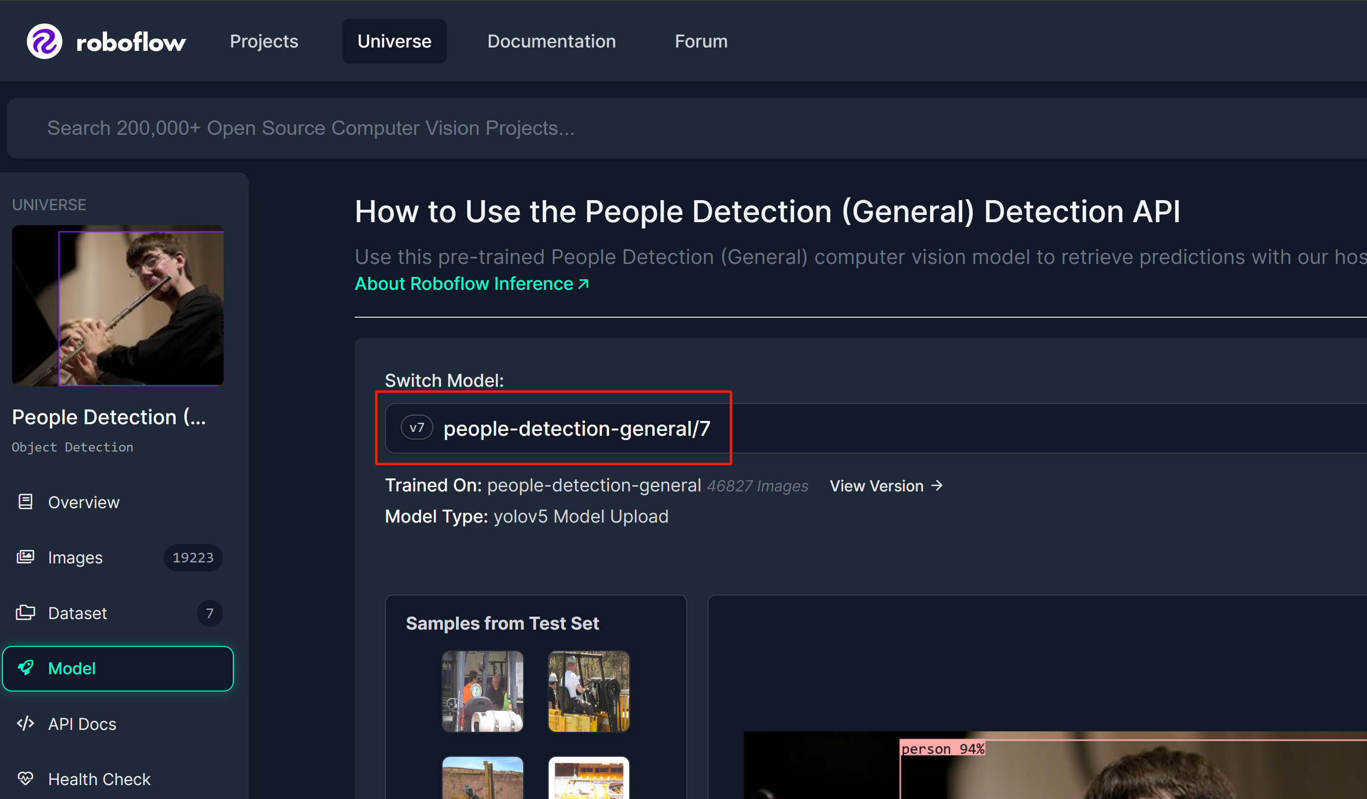This screenshot has height=799, width=1367.
Task: Click the Model rocket icon
Action: [x=25, y=668]
